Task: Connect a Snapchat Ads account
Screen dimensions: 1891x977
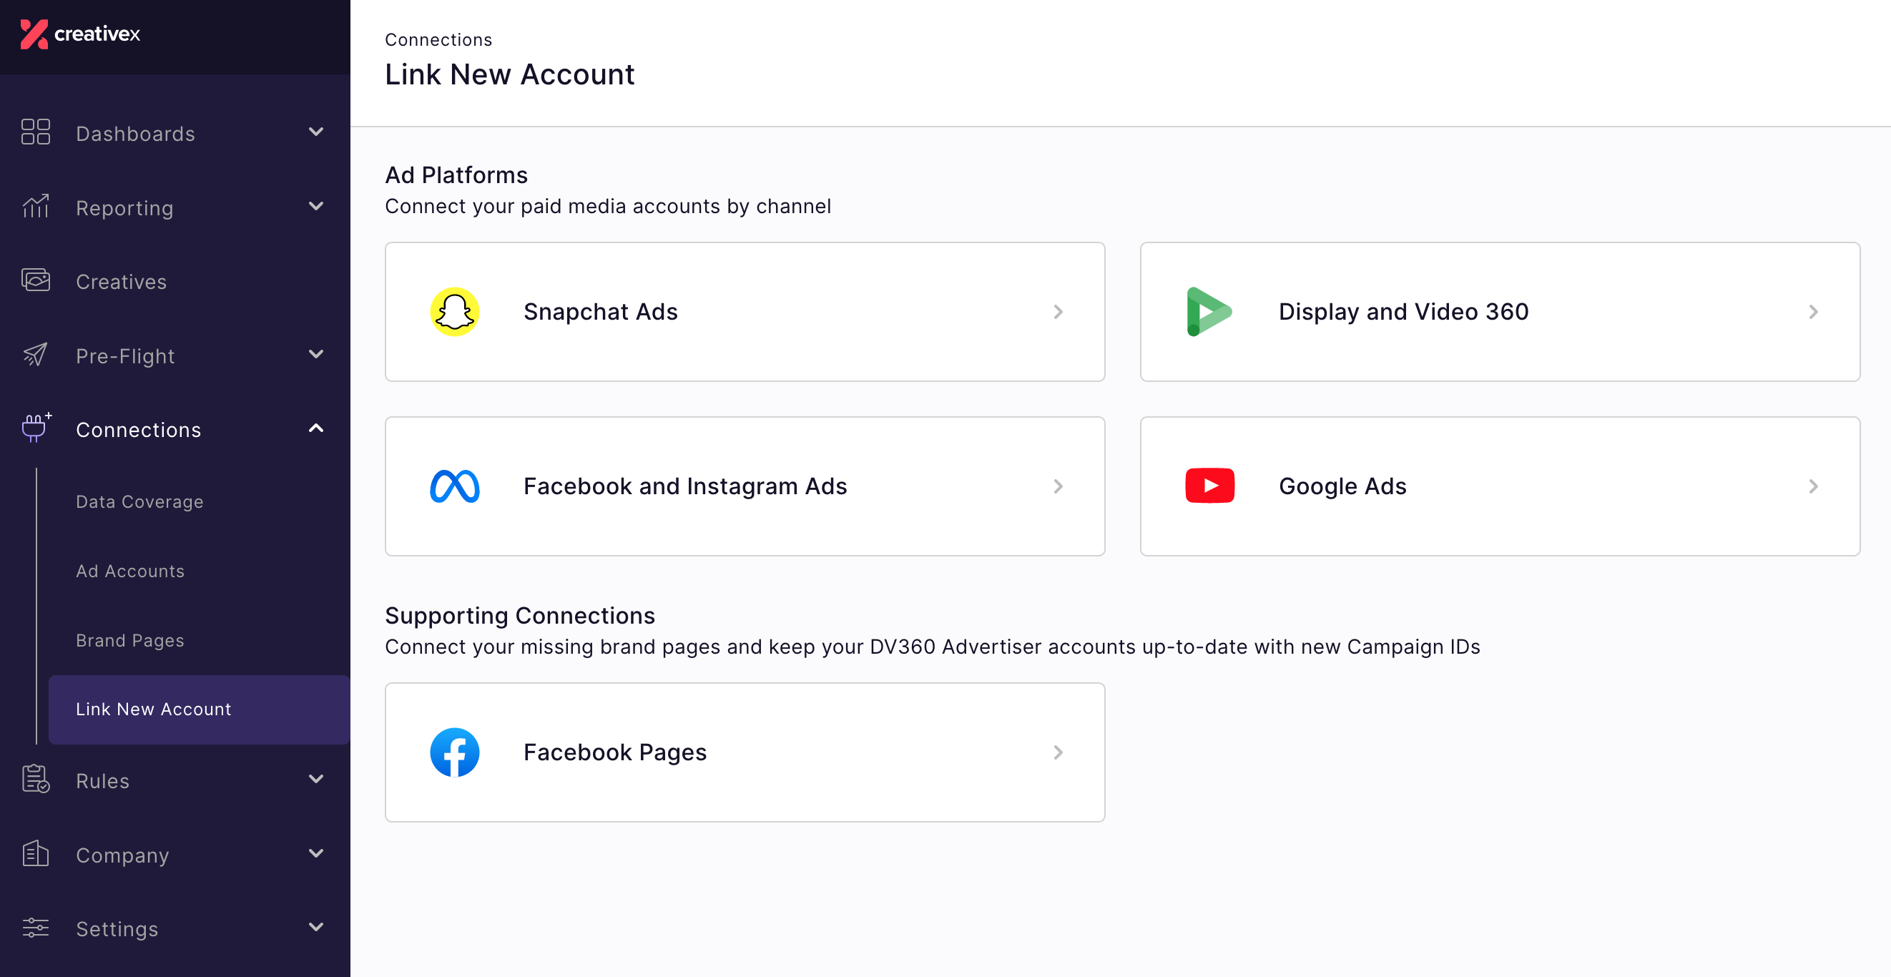Action: click(745, 312)
